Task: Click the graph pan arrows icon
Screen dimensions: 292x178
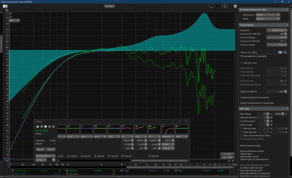Action: coord(224,6)
